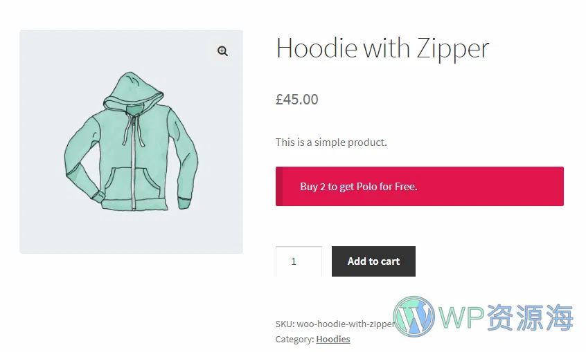Click the gray gallery background below hoodie
The image size is (586, 352).
131,233
